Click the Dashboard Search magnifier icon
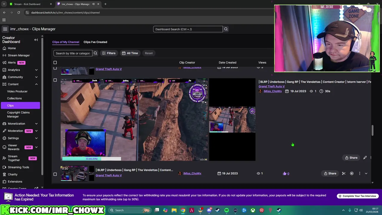 (x=226, y=29)
